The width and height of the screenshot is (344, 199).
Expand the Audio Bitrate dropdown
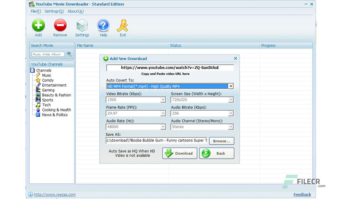pyautogui.click(x=230, y=113)
